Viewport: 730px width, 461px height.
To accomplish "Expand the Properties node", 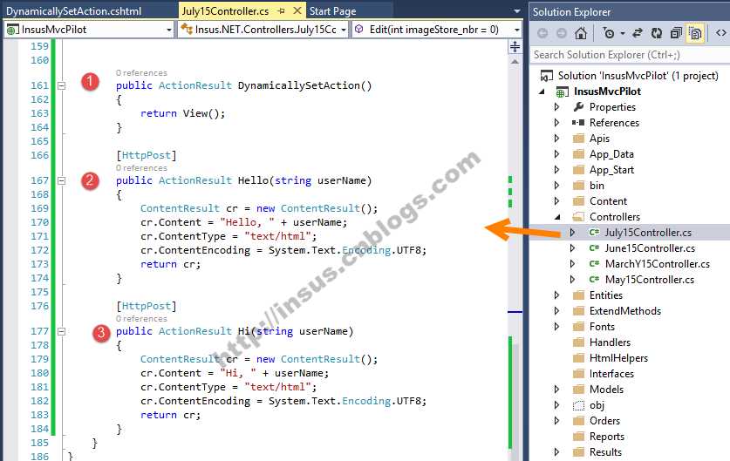I will 556,107.
